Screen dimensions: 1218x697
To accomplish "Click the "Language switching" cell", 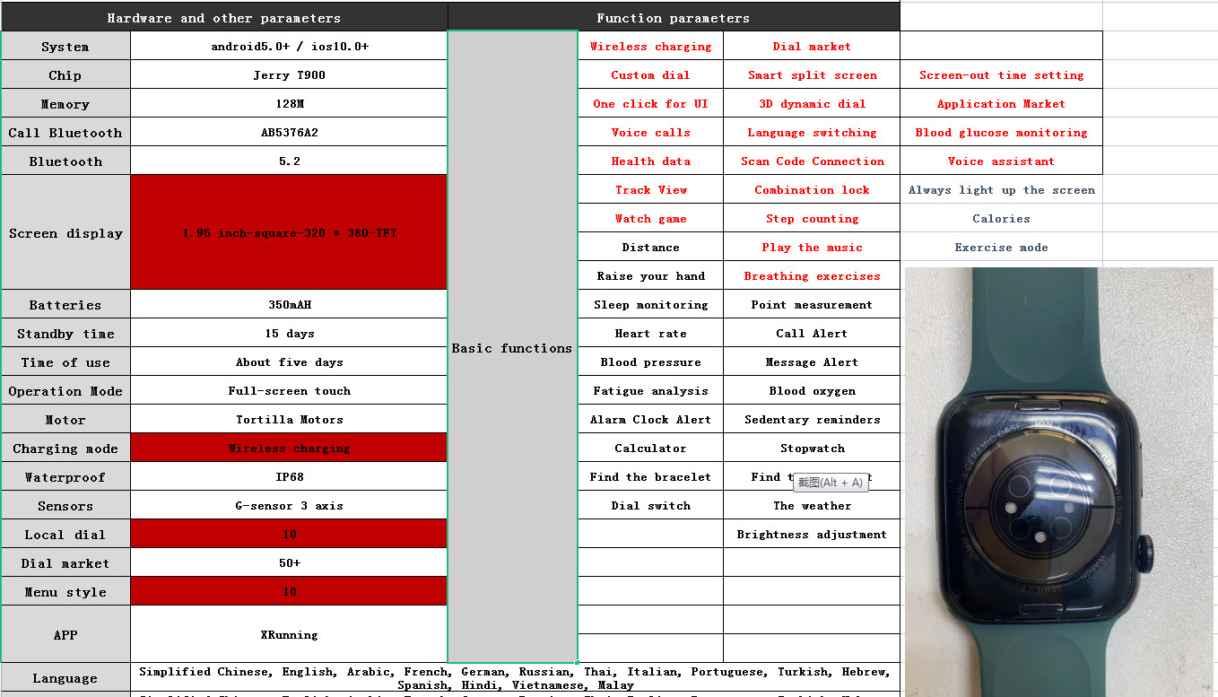I will coord(812,133).
